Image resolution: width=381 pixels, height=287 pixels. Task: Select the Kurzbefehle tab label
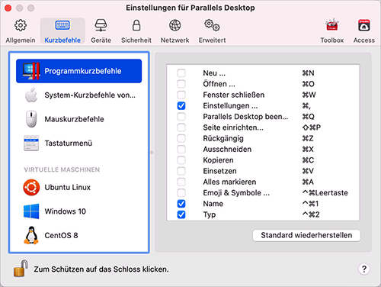tap(62, 40)
